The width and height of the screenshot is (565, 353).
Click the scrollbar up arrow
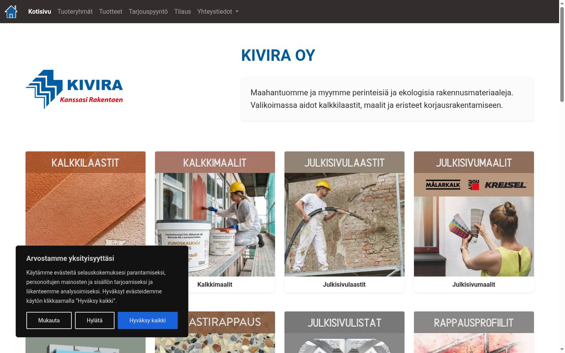point(562,3)
